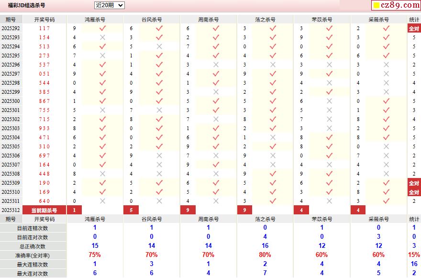421x278 pixels.
Task: Click the 周南杀号 check mark in row 2025309
Action: tap(216, 183)
